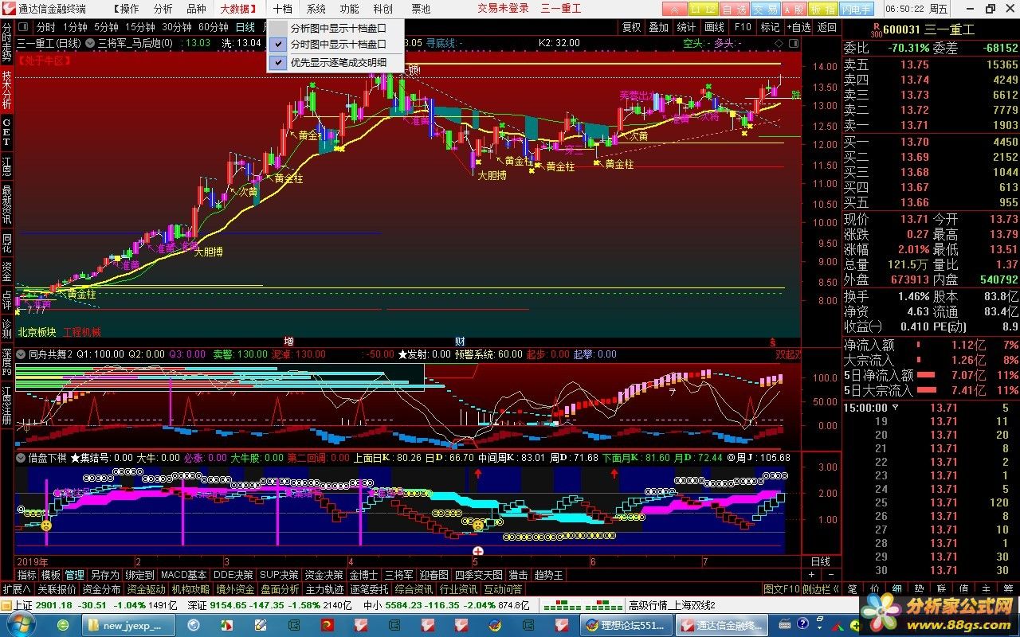The width and height of the screenshot is (1020, 637).
Task: Click the 标记 mark toolbar button
Action: 770,27
